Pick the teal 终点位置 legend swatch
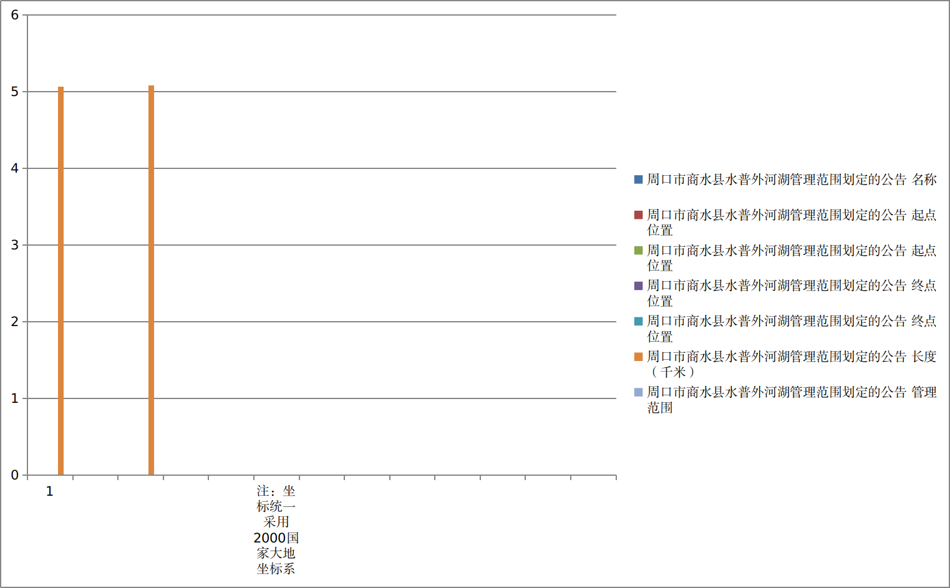Viewport: 950px width, 588px height. pos(638,321)
